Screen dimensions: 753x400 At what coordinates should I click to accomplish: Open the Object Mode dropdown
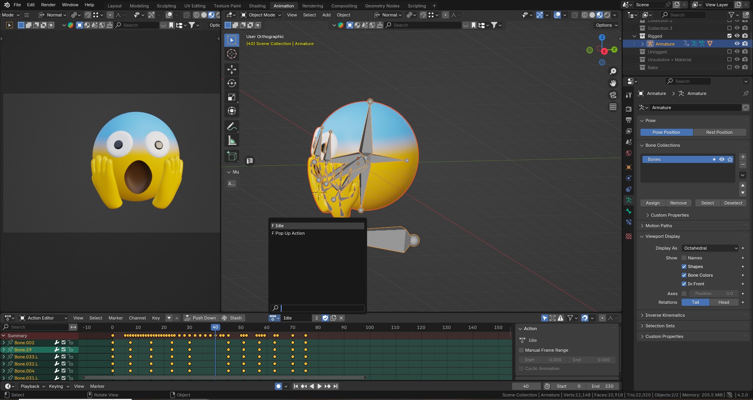click(261, 15)
